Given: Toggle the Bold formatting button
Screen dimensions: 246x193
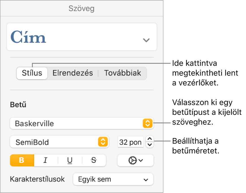Looking at the screenshot, I should 22,160.
